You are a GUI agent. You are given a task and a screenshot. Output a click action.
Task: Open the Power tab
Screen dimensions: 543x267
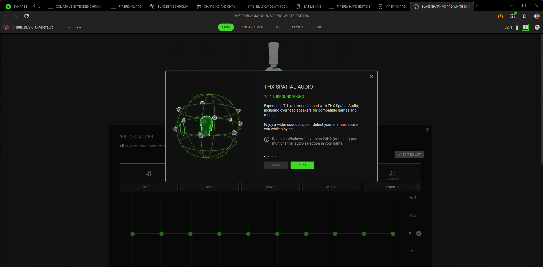point(297,27)
